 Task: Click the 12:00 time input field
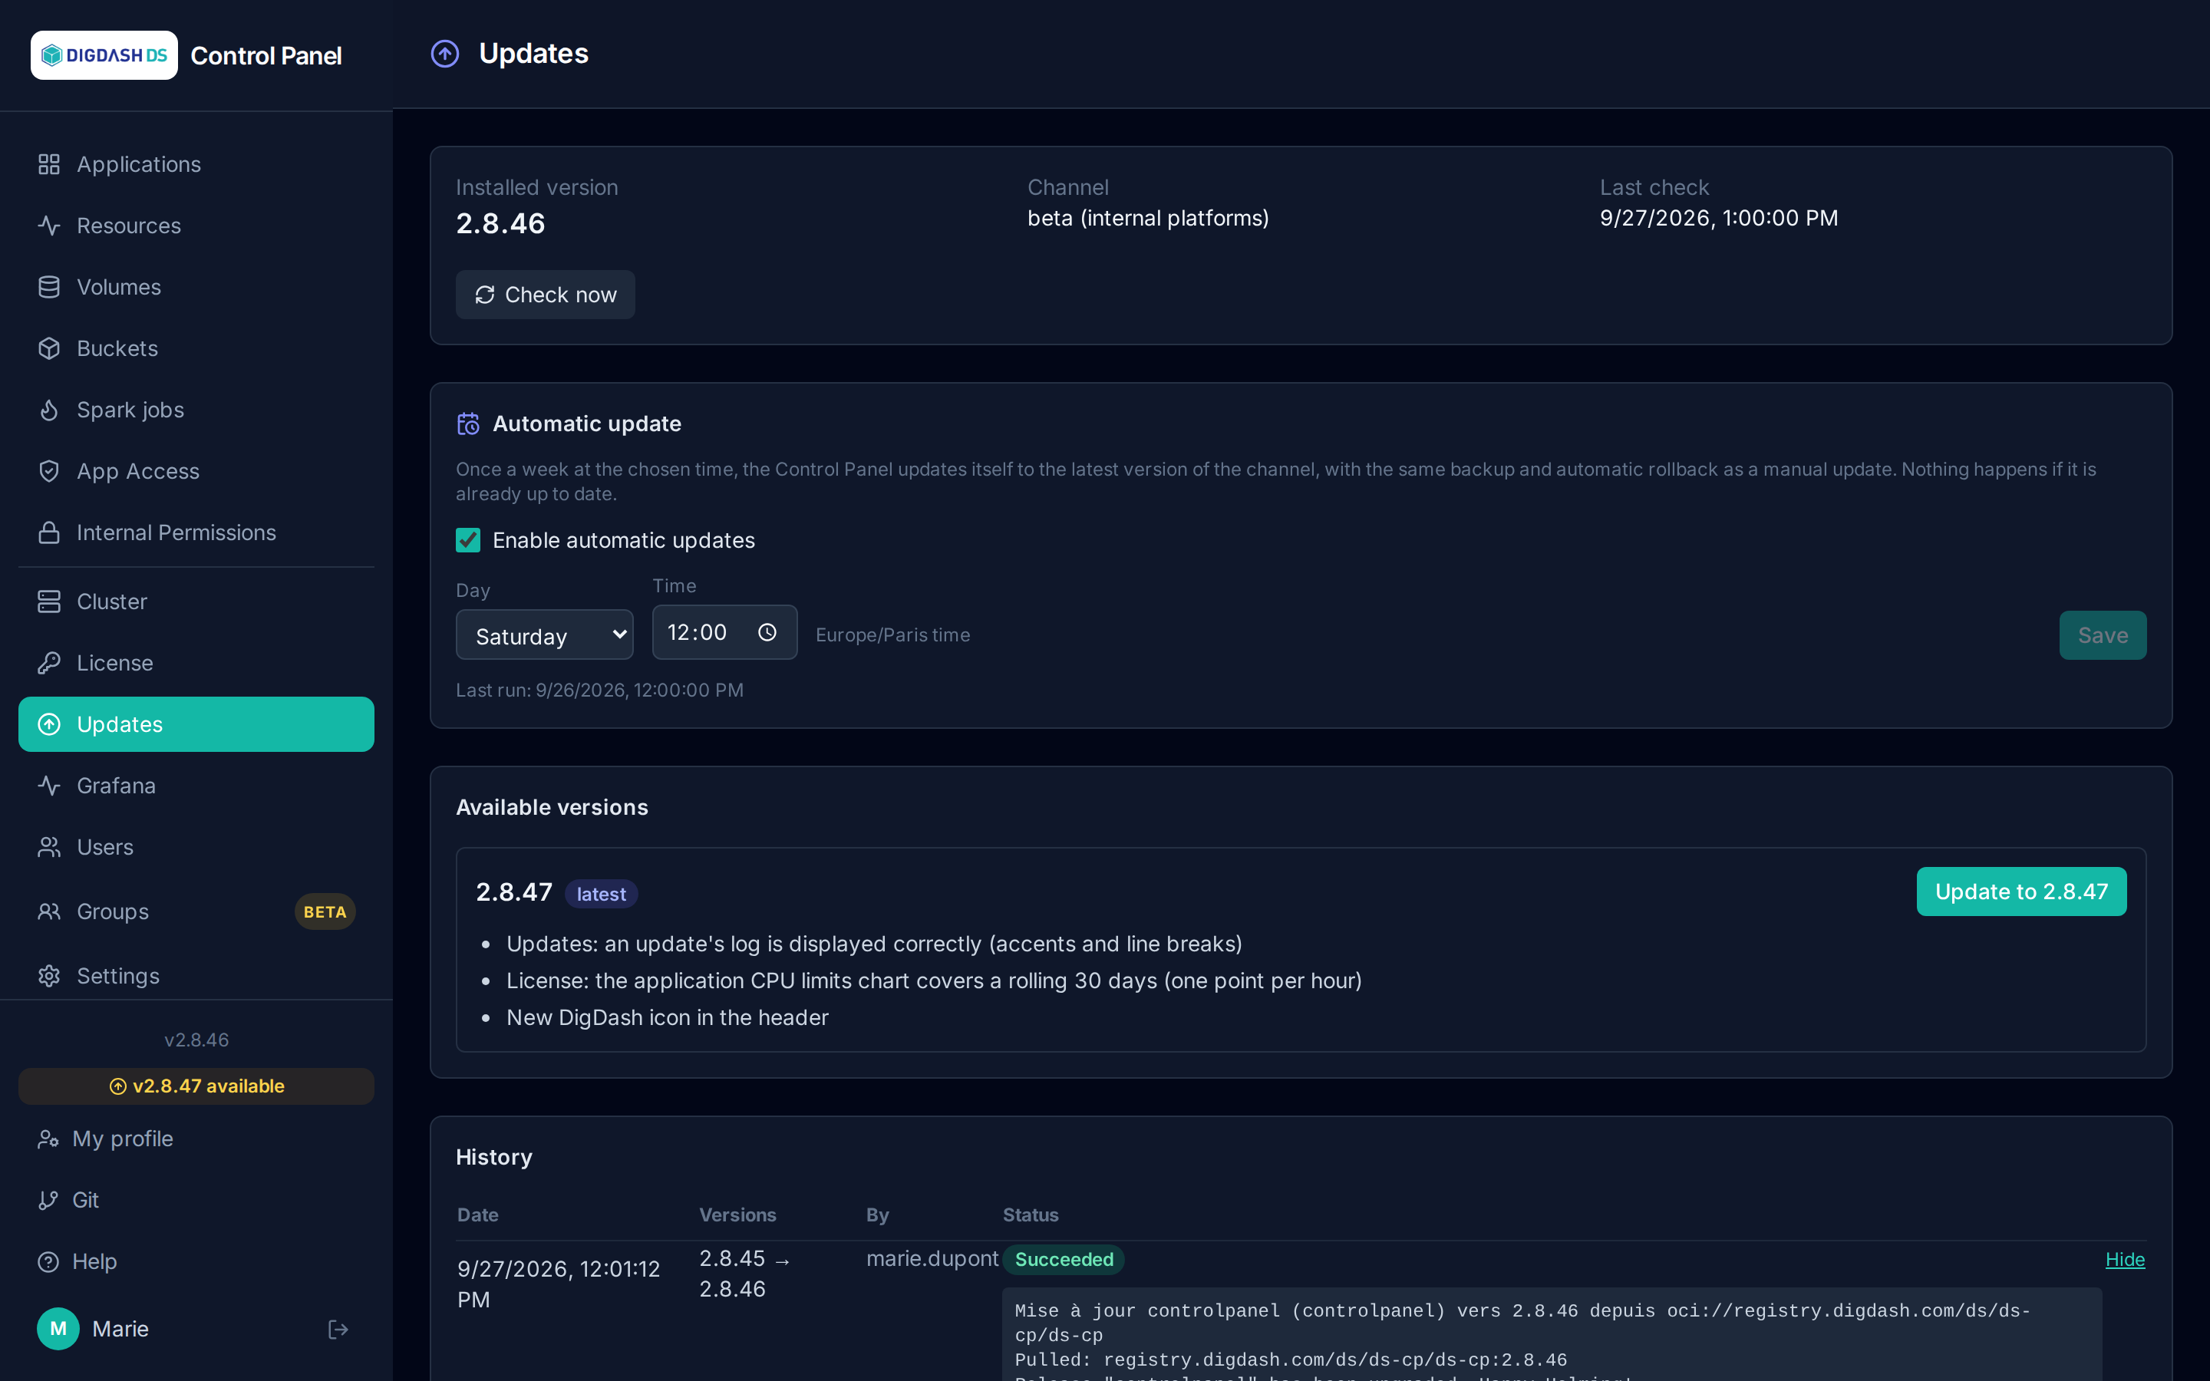[x=724, y=632]
